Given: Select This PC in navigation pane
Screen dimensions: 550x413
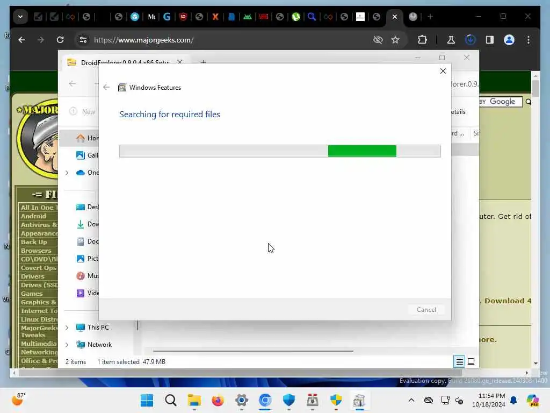Looking at the screenshot, I should [93, 327].
